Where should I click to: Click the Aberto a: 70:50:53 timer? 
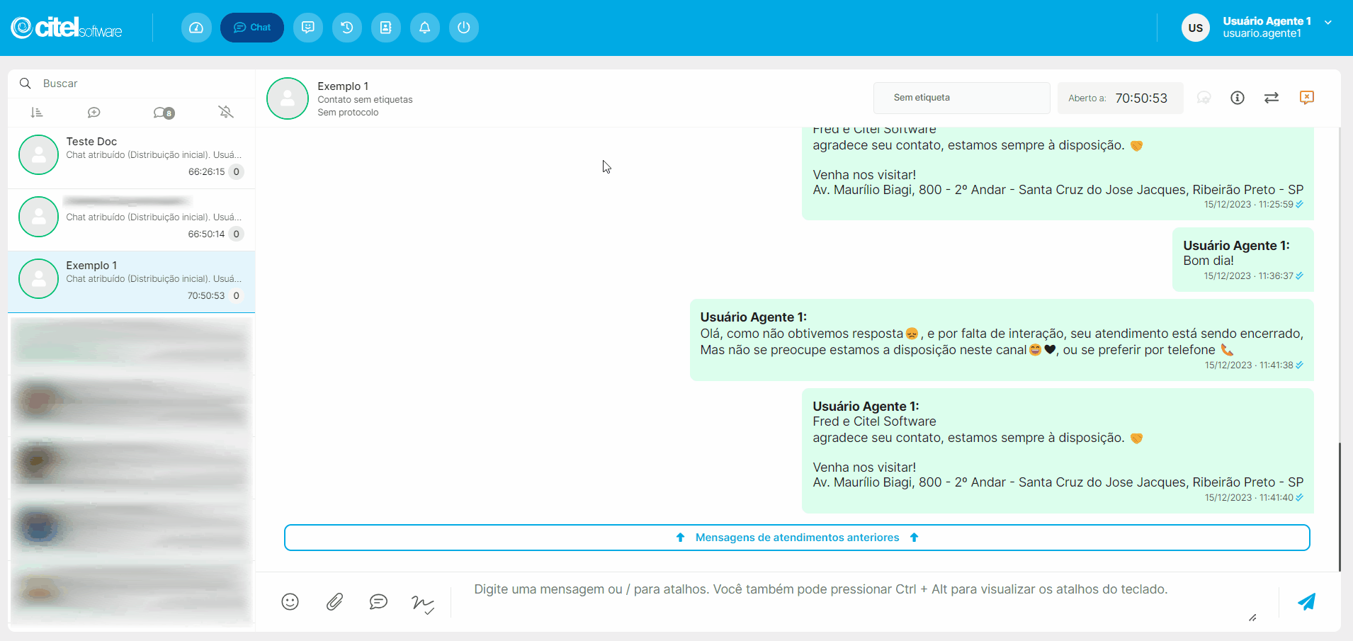(1120, 98)
